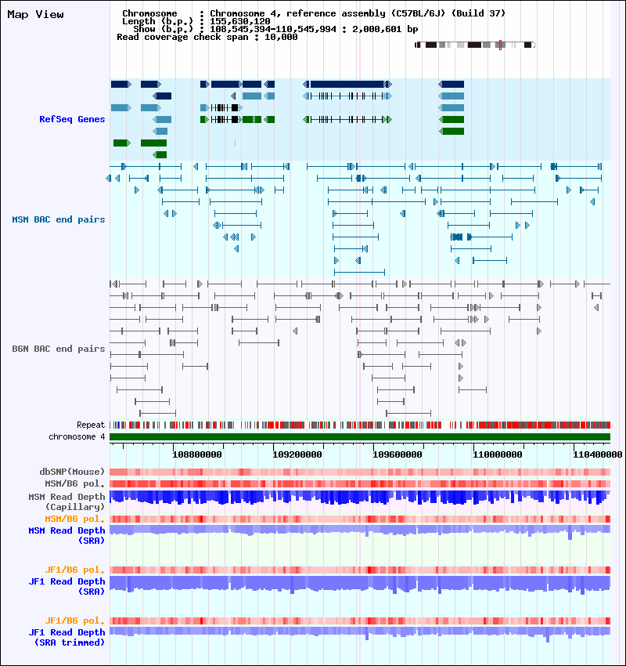Click the green chromosome 4 bar

coord(360,436)
